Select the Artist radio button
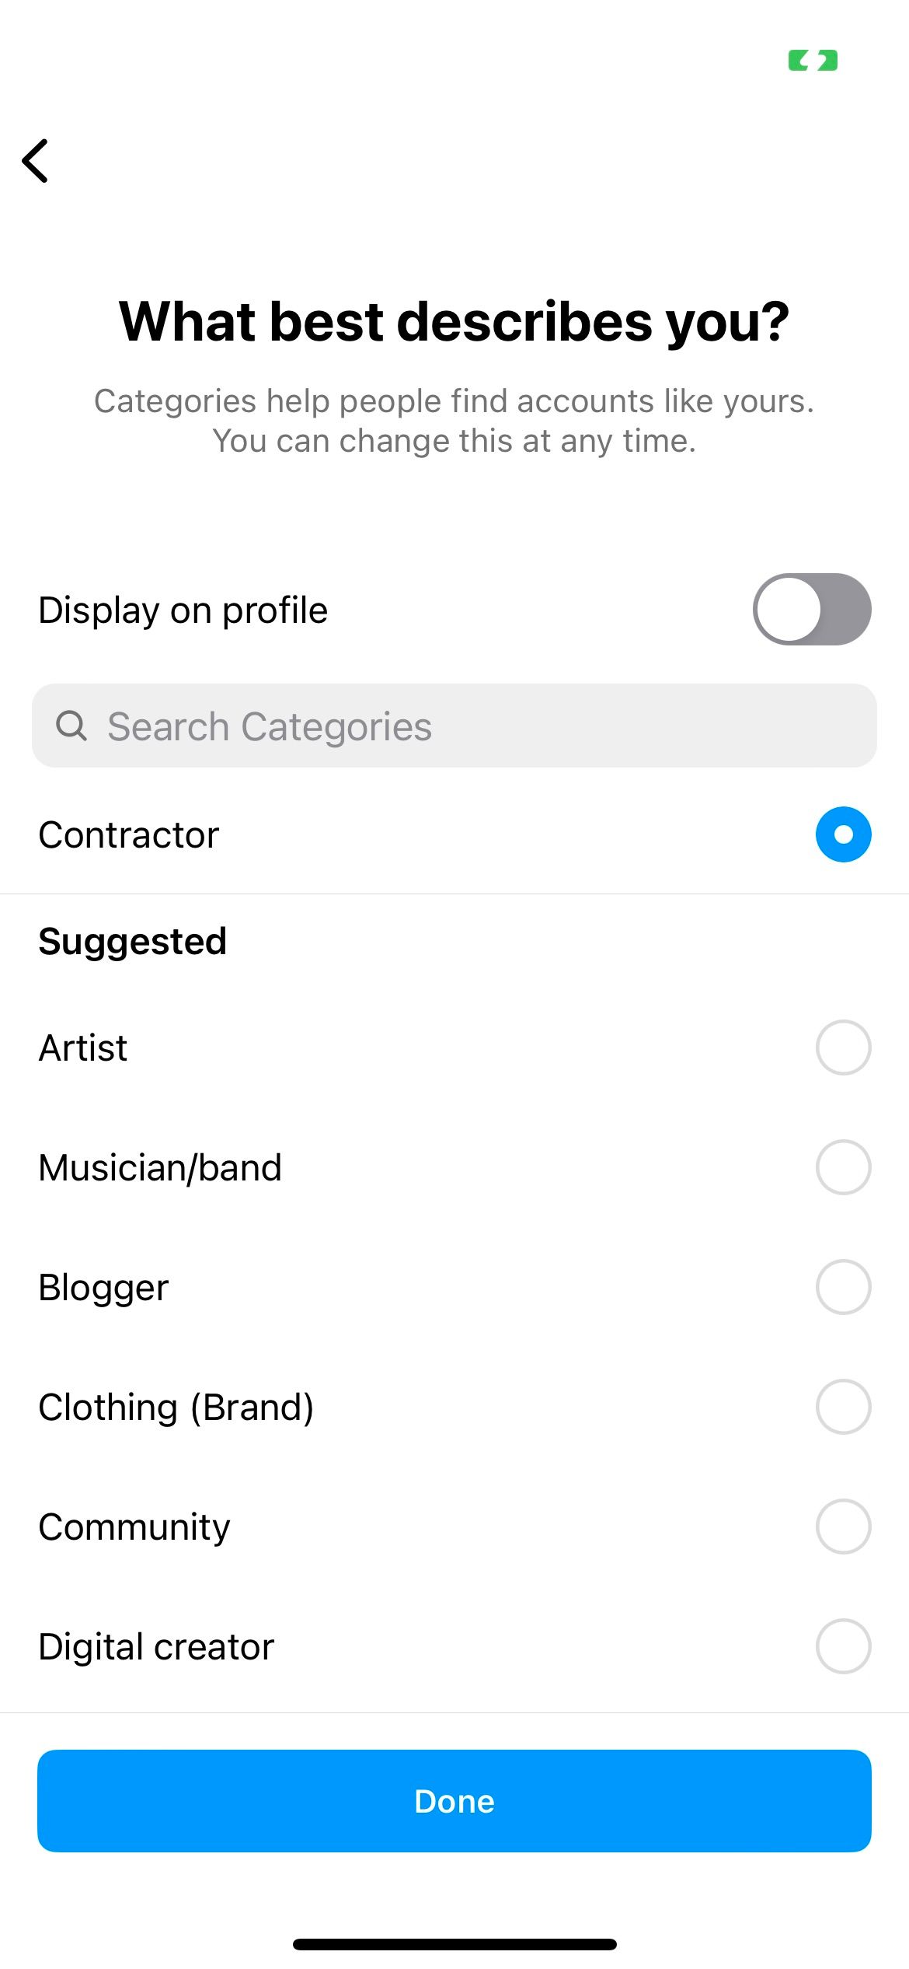 [x=843, y=1047]
